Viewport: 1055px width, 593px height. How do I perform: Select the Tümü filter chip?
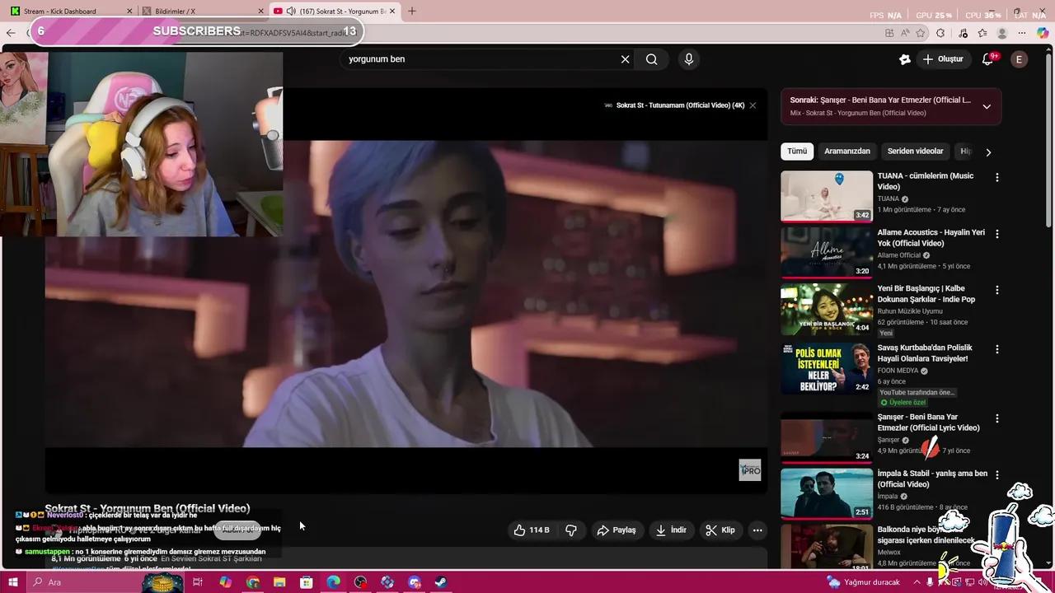click(x=797, y=152)
